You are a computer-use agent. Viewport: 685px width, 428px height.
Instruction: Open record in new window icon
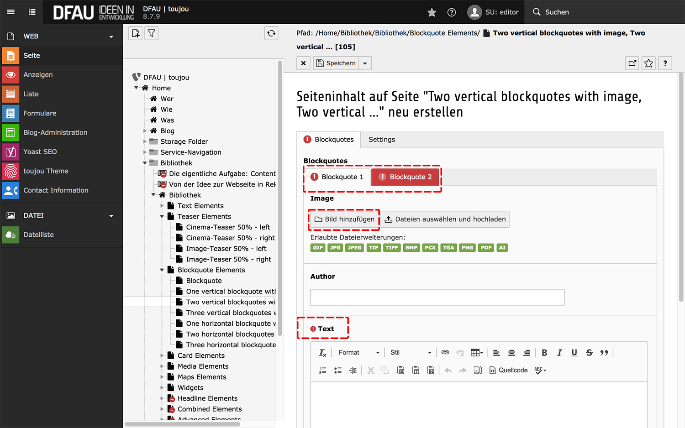[632, 63]
